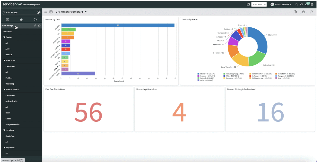
Task: Open the system settings gear icon
Action: click(x=312, y=5)
